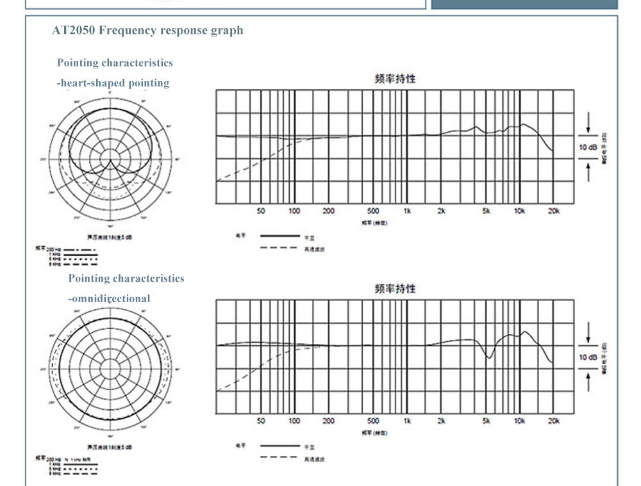The width and height of the screenshot is (641, 486).
Task: Click the 频率特性 title of heart-shaped chart
Action: coord(395,79)
